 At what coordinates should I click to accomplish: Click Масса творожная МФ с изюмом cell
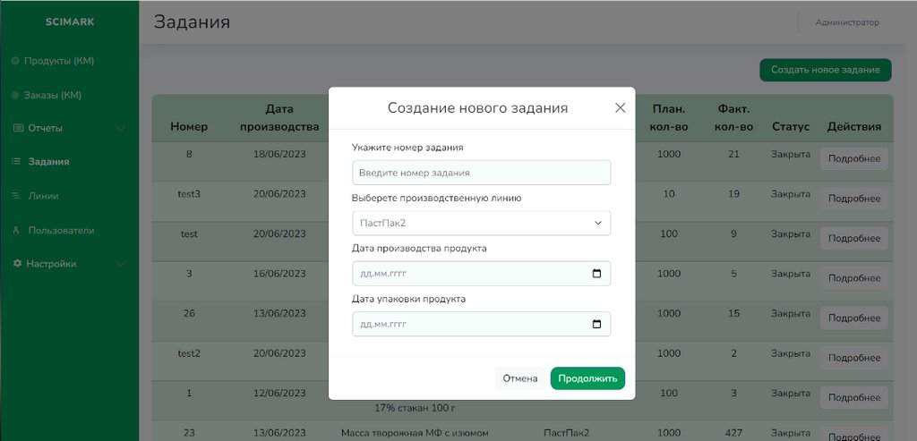[x=414, y=433]
